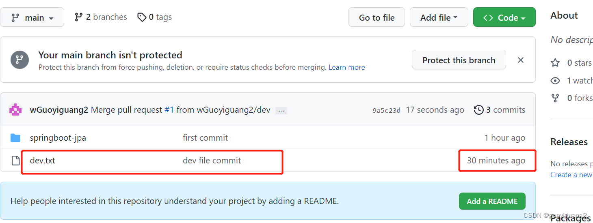
Task: Click the springboot-jpa folder icon
Action: (15, 138)
